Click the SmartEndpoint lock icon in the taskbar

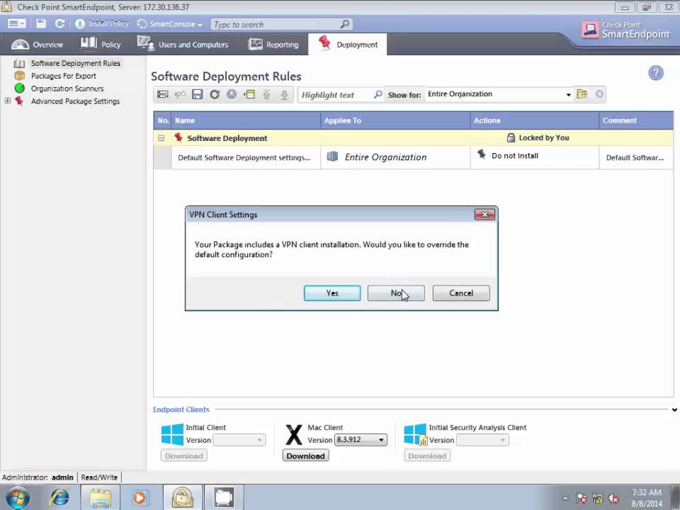coord(182,497)
